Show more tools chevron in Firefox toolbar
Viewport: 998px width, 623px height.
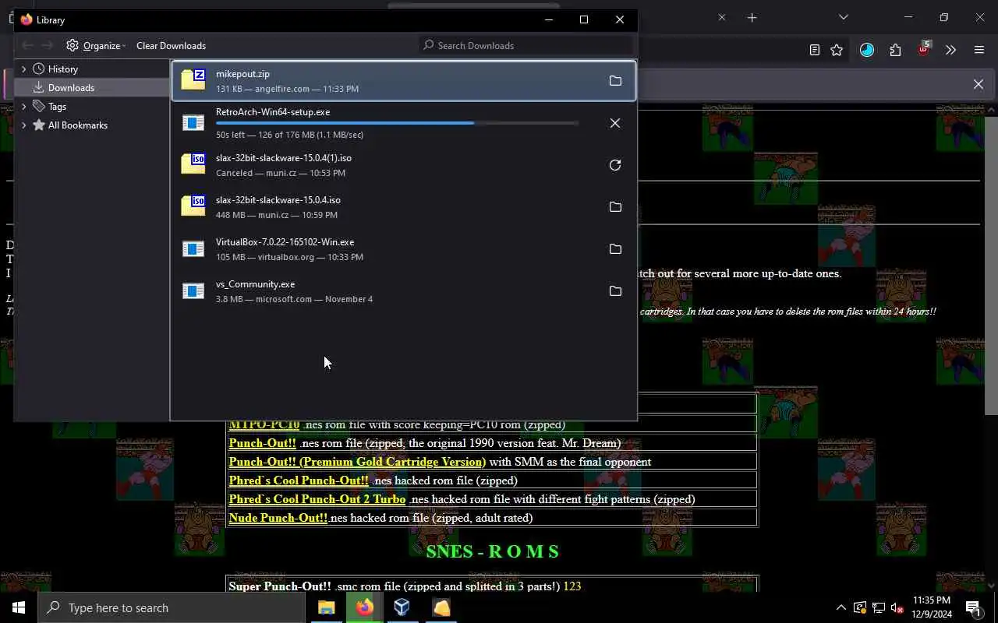(x=950, y=50)
